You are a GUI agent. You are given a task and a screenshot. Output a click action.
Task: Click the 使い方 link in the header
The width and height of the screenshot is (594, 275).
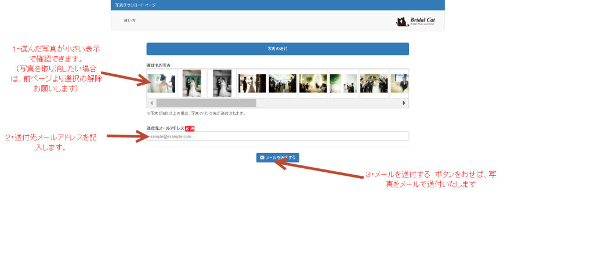[x=129, y=20]
